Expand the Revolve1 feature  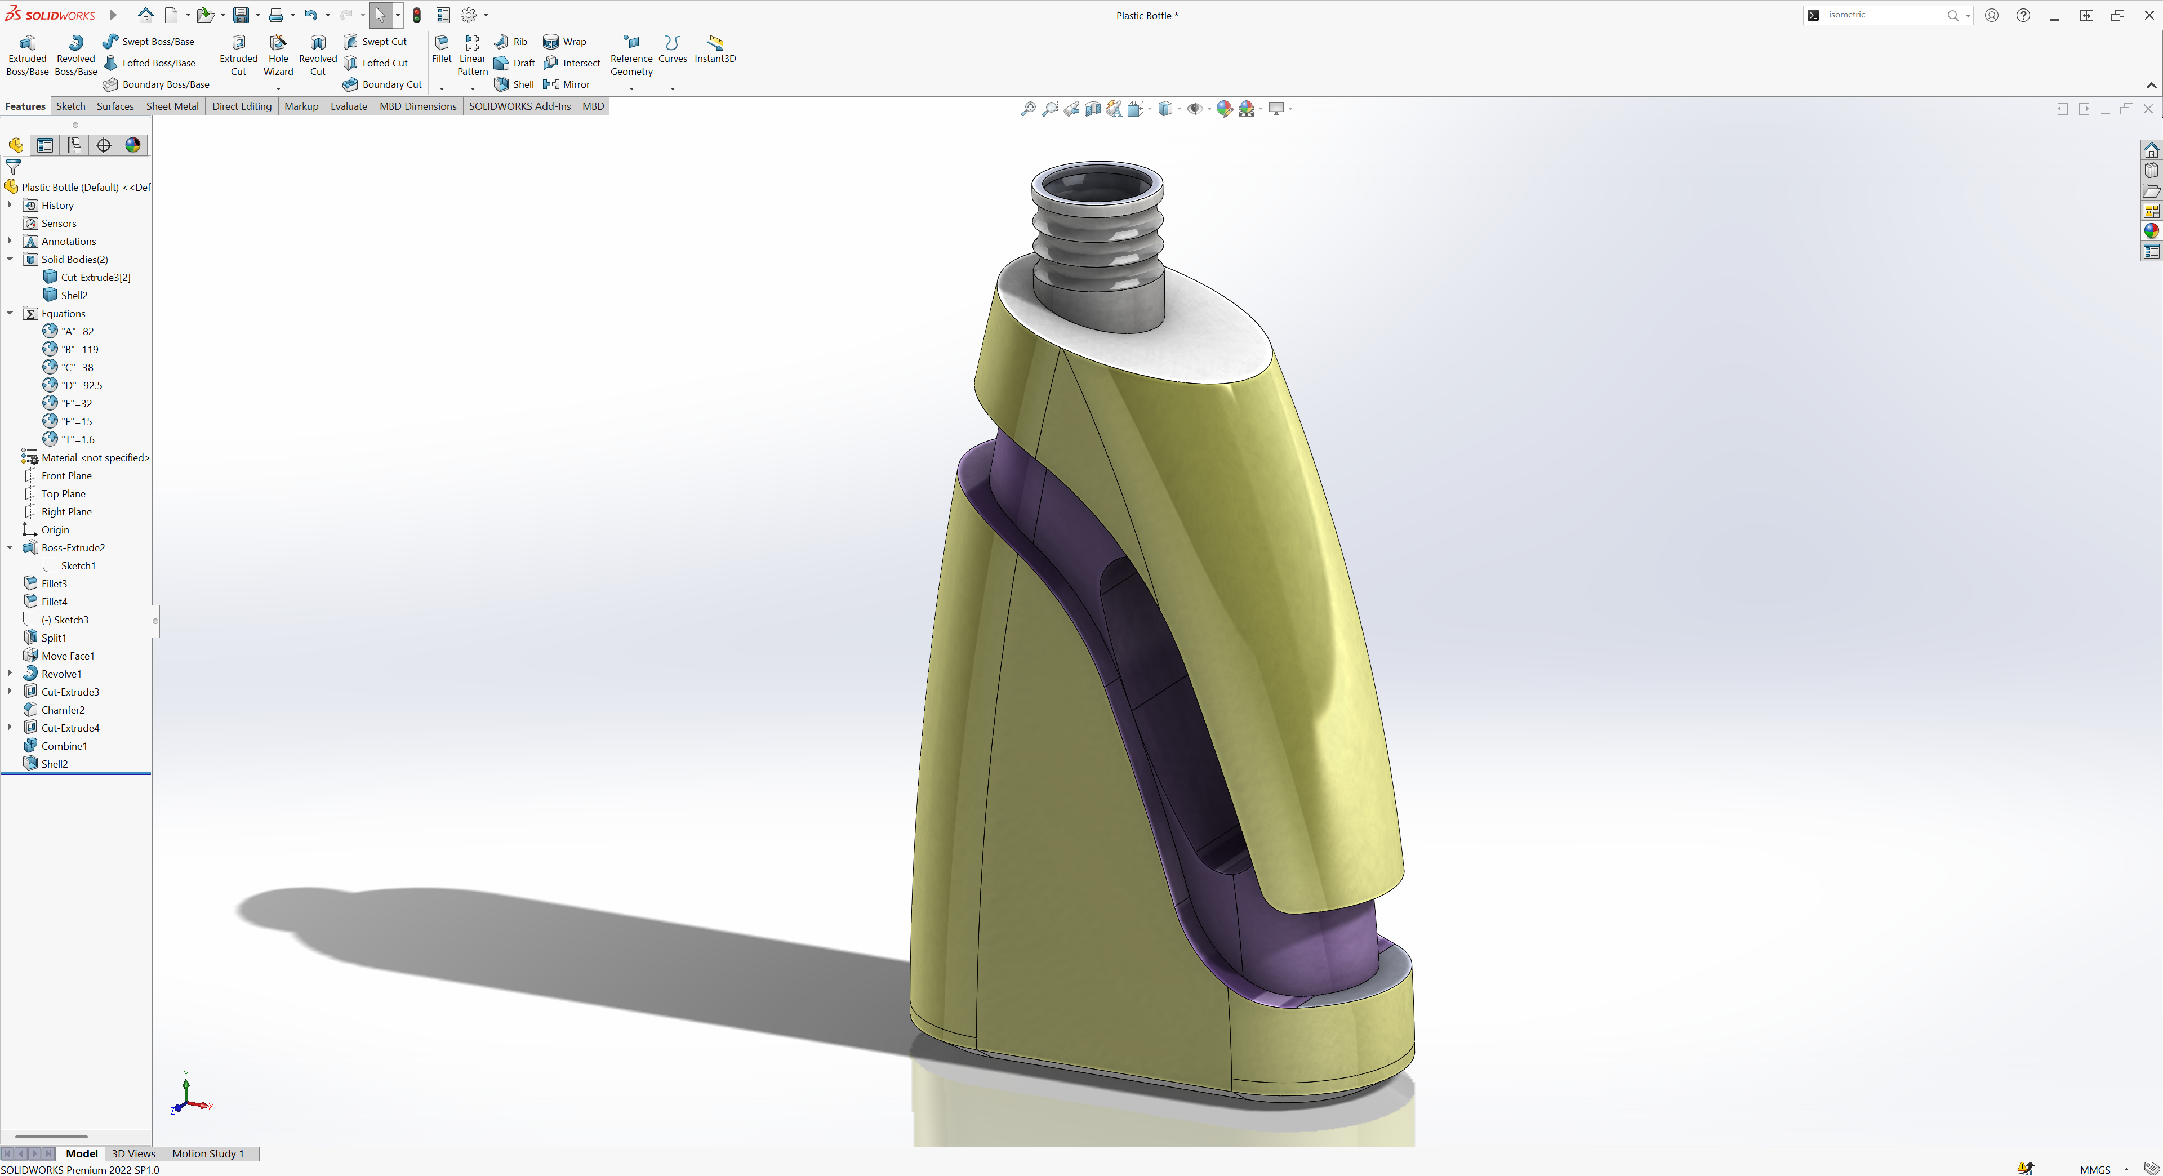click(x=10, y=673)
